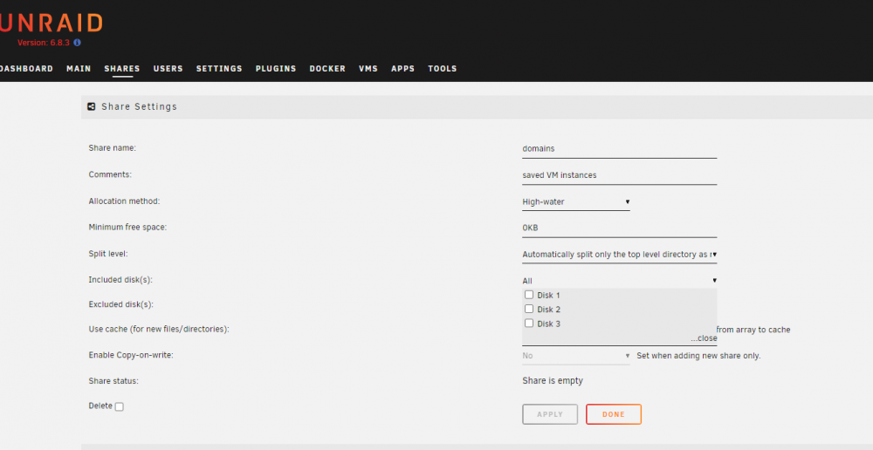Check the Disk 2 checkbox
This screenshot has width=873, height=450.
(529, 309)
